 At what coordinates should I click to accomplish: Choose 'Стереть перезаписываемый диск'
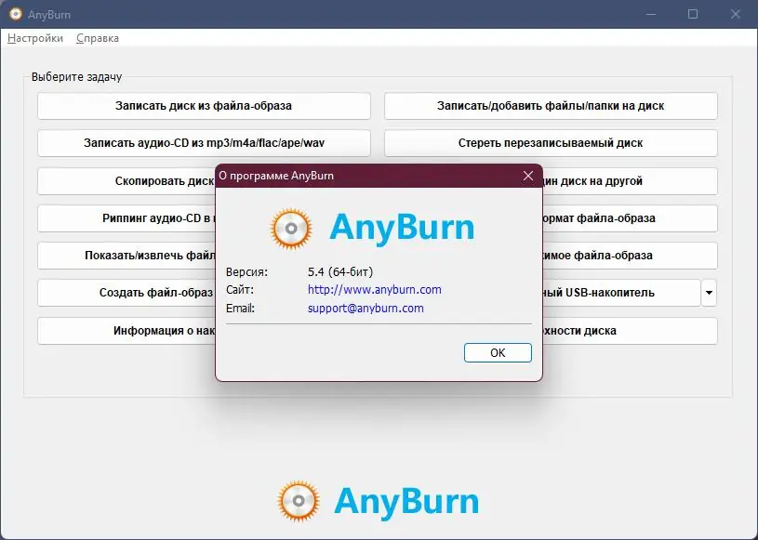[x=549, y=142]
